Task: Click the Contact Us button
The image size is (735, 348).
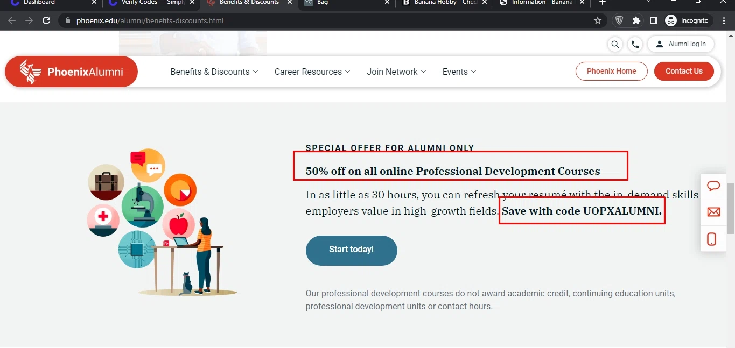Action: click(684, 71)
